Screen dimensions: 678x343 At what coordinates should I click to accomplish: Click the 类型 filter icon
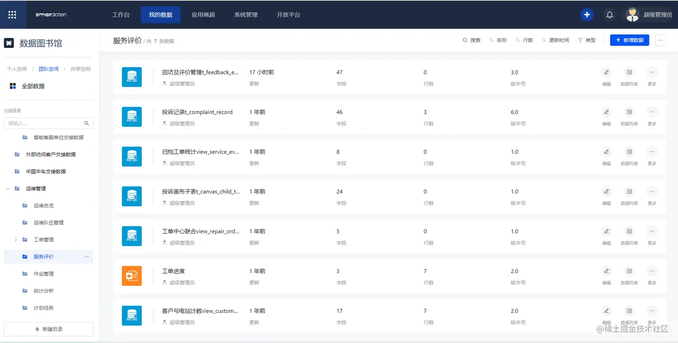(x=579, y=40)
